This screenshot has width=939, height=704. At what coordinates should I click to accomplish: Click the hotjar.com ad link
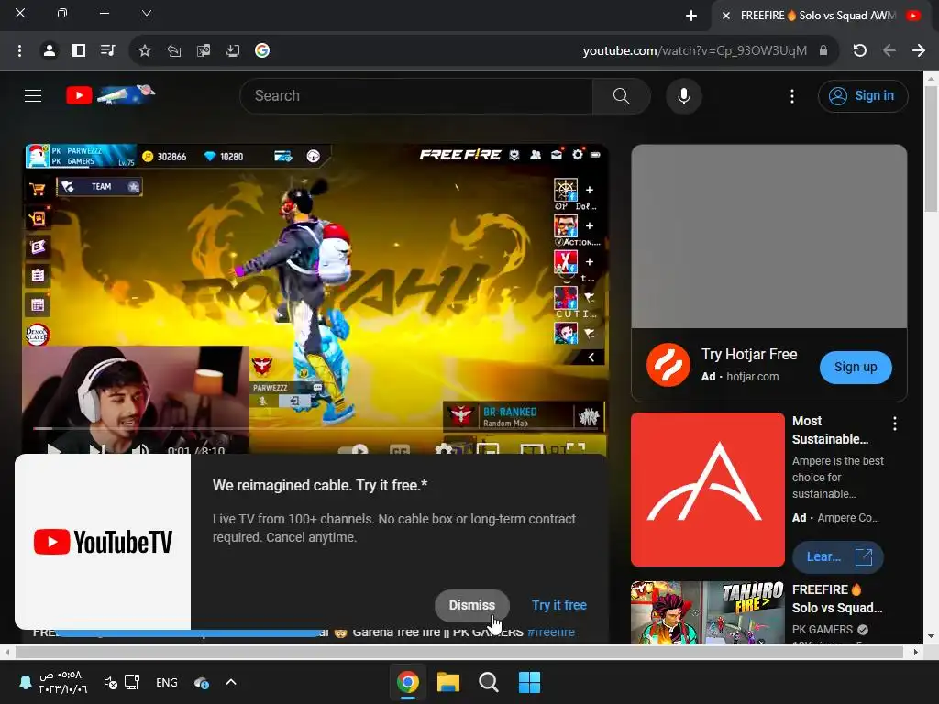pos(752,377)
